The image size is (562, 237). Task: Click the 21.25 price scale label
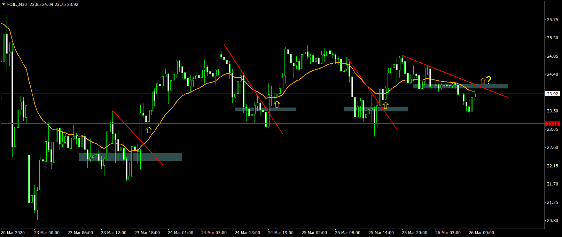553,203
